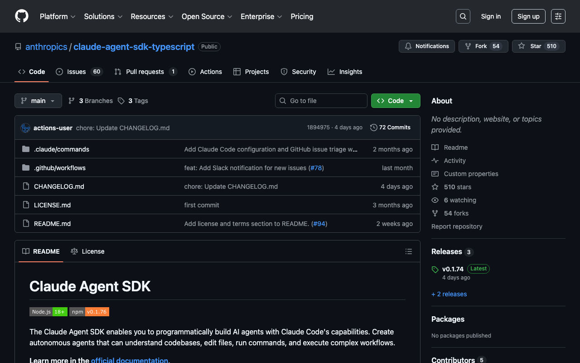This screenshot has height=363, width=580.
Task: Open the .claude/commands folder
Action: (62, 149)
